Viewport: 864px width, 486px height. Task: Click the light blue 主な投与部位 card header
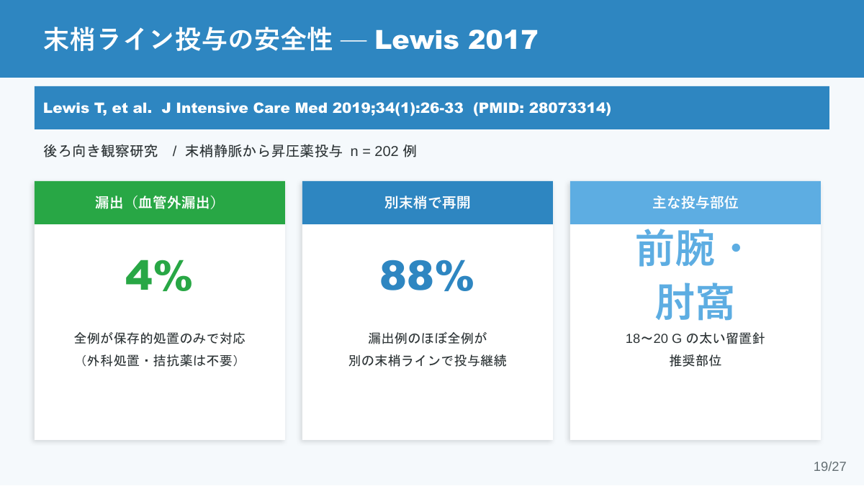pos(696,203)
